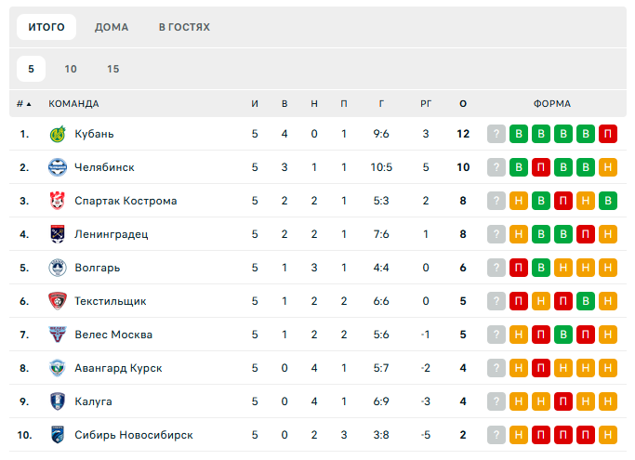This screenshot has width=635, height=460.
Task: Select the ИТОГО tab
Action: click(x=46, y=27)
